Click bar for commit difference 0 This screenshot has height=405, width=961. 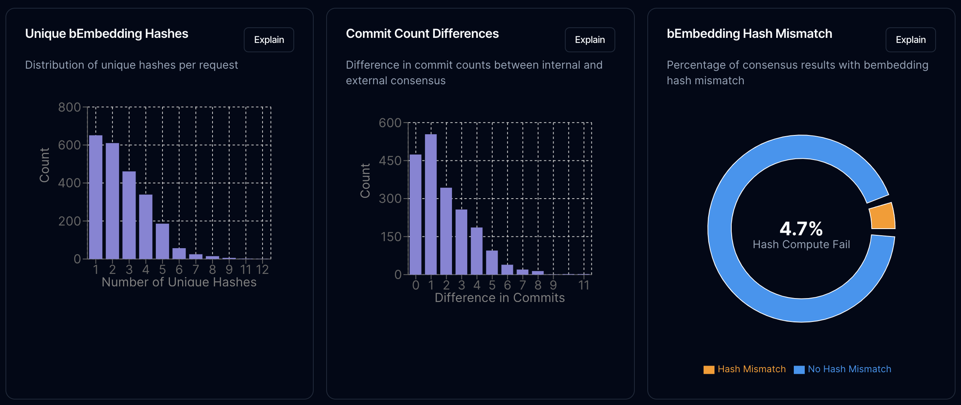click(x=416, y=215)
